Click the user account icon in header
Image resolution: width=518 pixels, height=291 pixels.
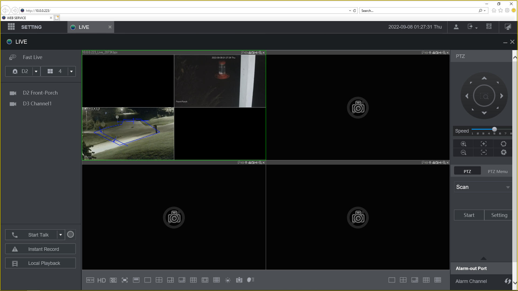click(456, 27)
